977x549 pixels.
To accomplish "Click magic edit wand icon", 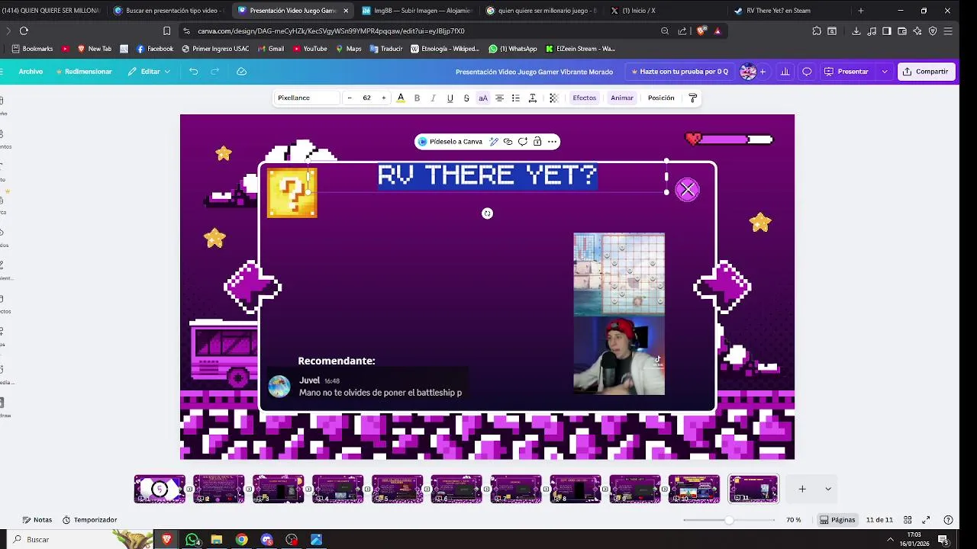I will click(x=494, y=142).
